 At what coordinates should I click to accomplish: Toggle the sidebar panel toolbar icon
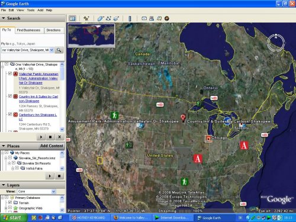72,18
